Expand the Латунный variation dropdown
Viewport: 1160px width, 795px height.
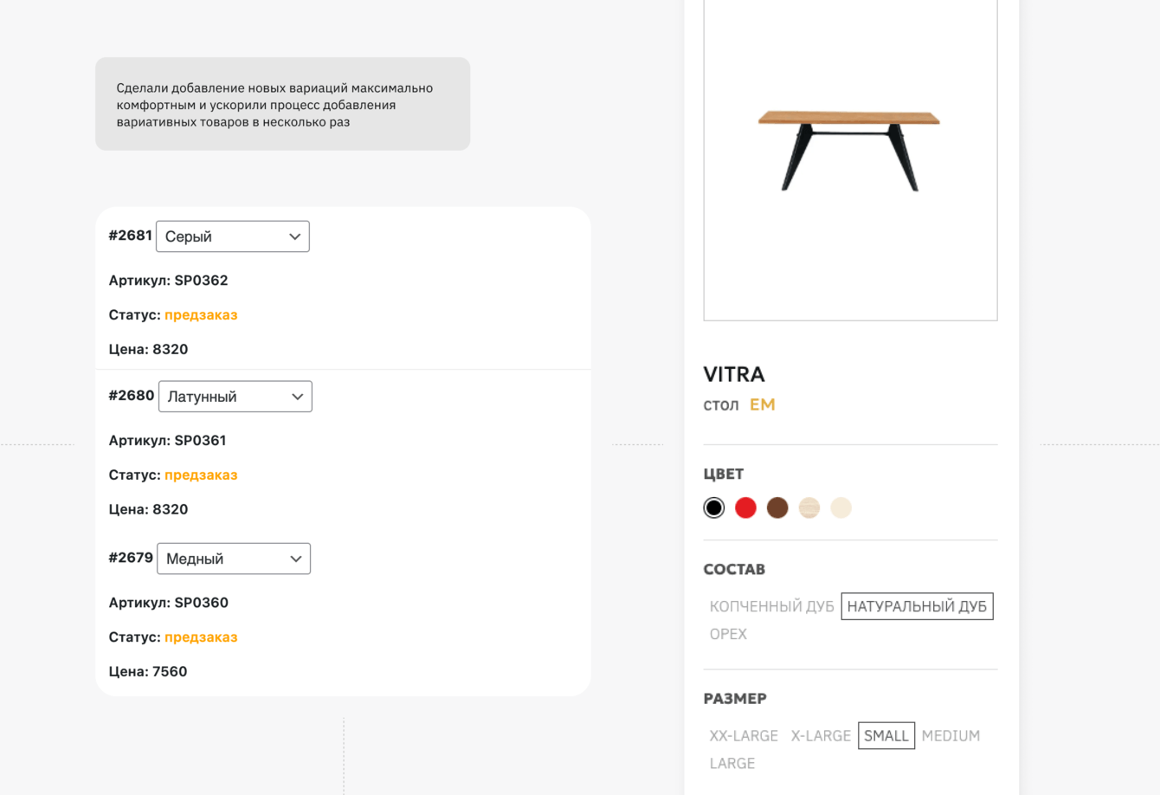(x=235, y=397)
